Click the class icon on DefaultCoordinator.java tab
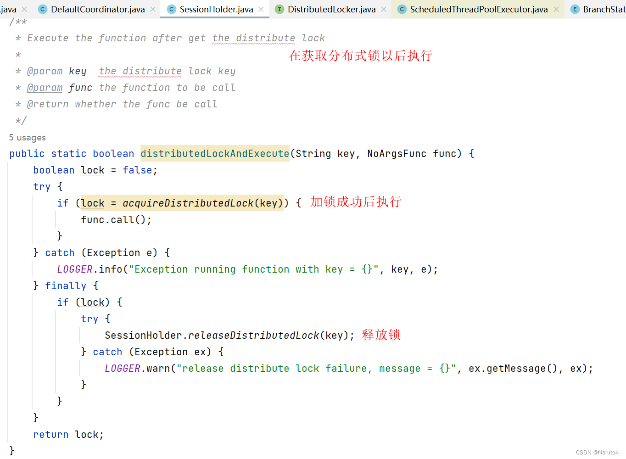The image size is (626, 459). tap(43, 9)
